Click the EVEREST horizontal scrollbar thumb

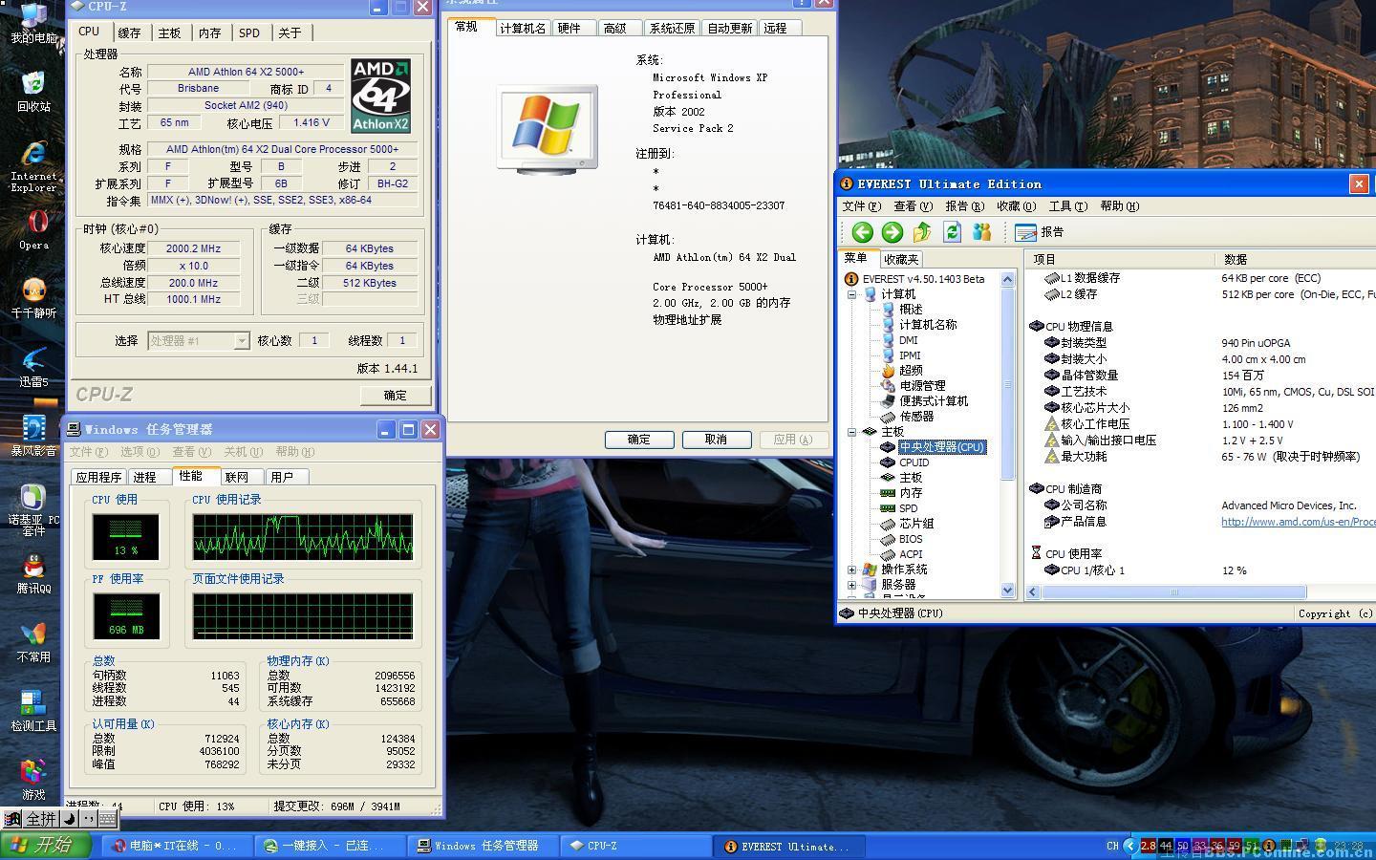click(1174, 592)
